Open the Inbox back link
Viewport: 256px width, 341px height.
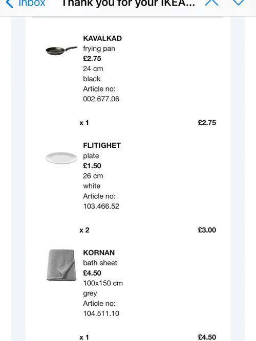click(32, 3)
